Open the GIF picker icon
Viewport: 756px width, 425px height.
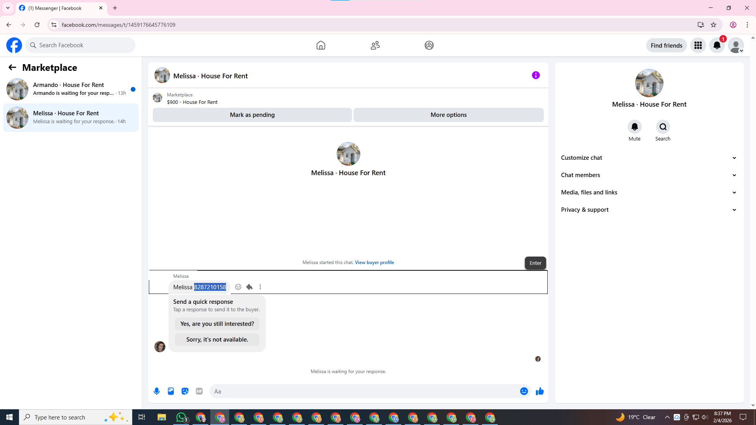[199, 391]
